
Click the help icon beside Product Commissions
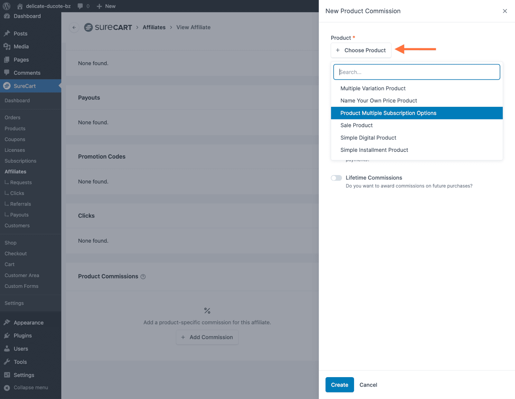(x=143, y=277)
